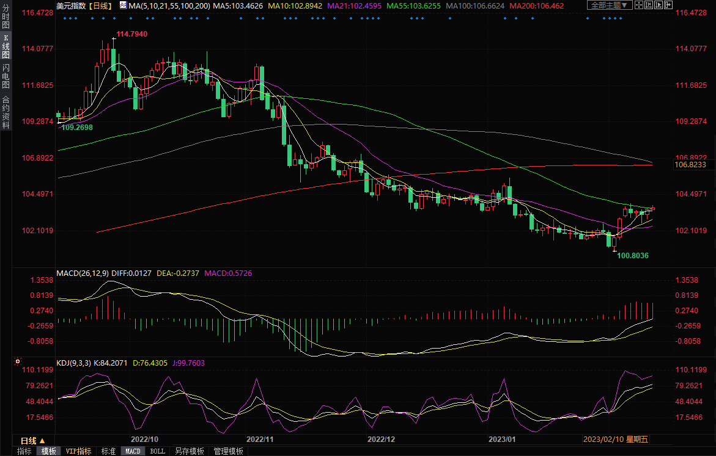Toggle the 标准 template
716x456 pixels.
tap(108, 451)
